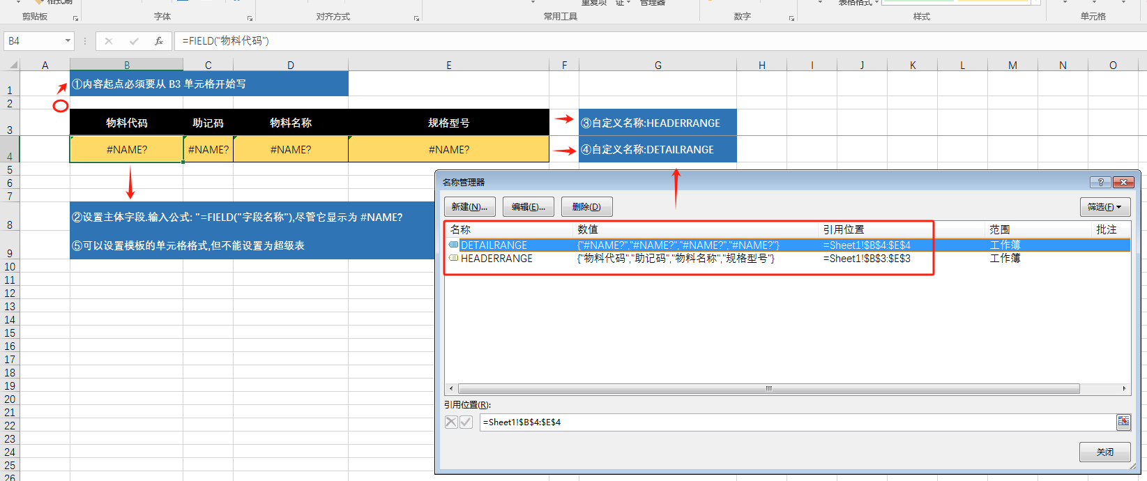Screen dimensions: 1147x481
Task: Click the left arrow of the Name Manager scrollbar
Action: tap(451, 389)
